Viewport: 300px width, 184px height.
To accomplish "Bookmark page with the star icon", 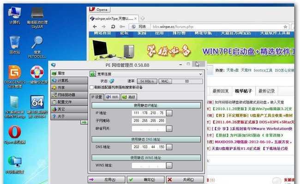I will (x=285, y=27).
